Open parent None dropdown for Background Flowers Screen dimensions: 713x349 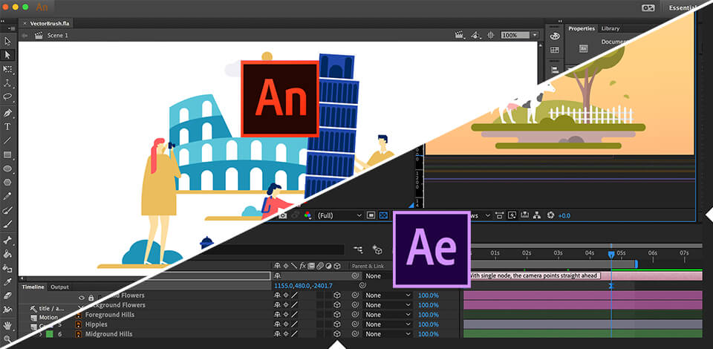point(388,305)
